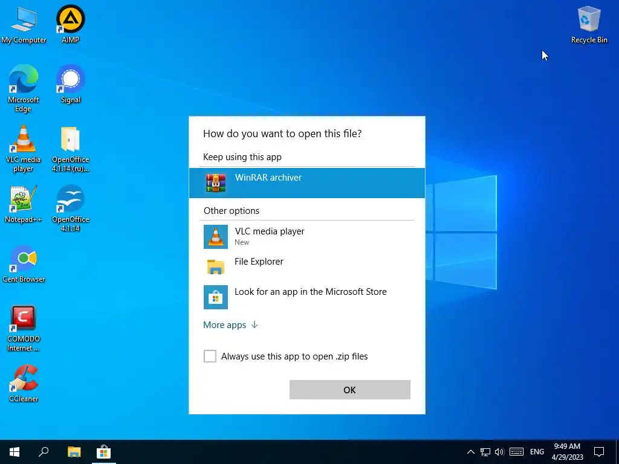Pick File Explorer from other options
Image resolution: width=619 pixels, height=464 pixels.
click(306, 266)
